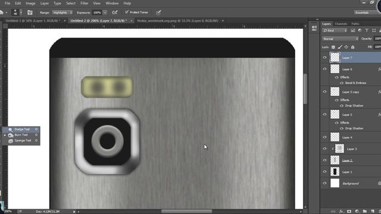Viewport: 381px width, 214px height.
Task: Open the File menu
Action: [x=8, y=3]
